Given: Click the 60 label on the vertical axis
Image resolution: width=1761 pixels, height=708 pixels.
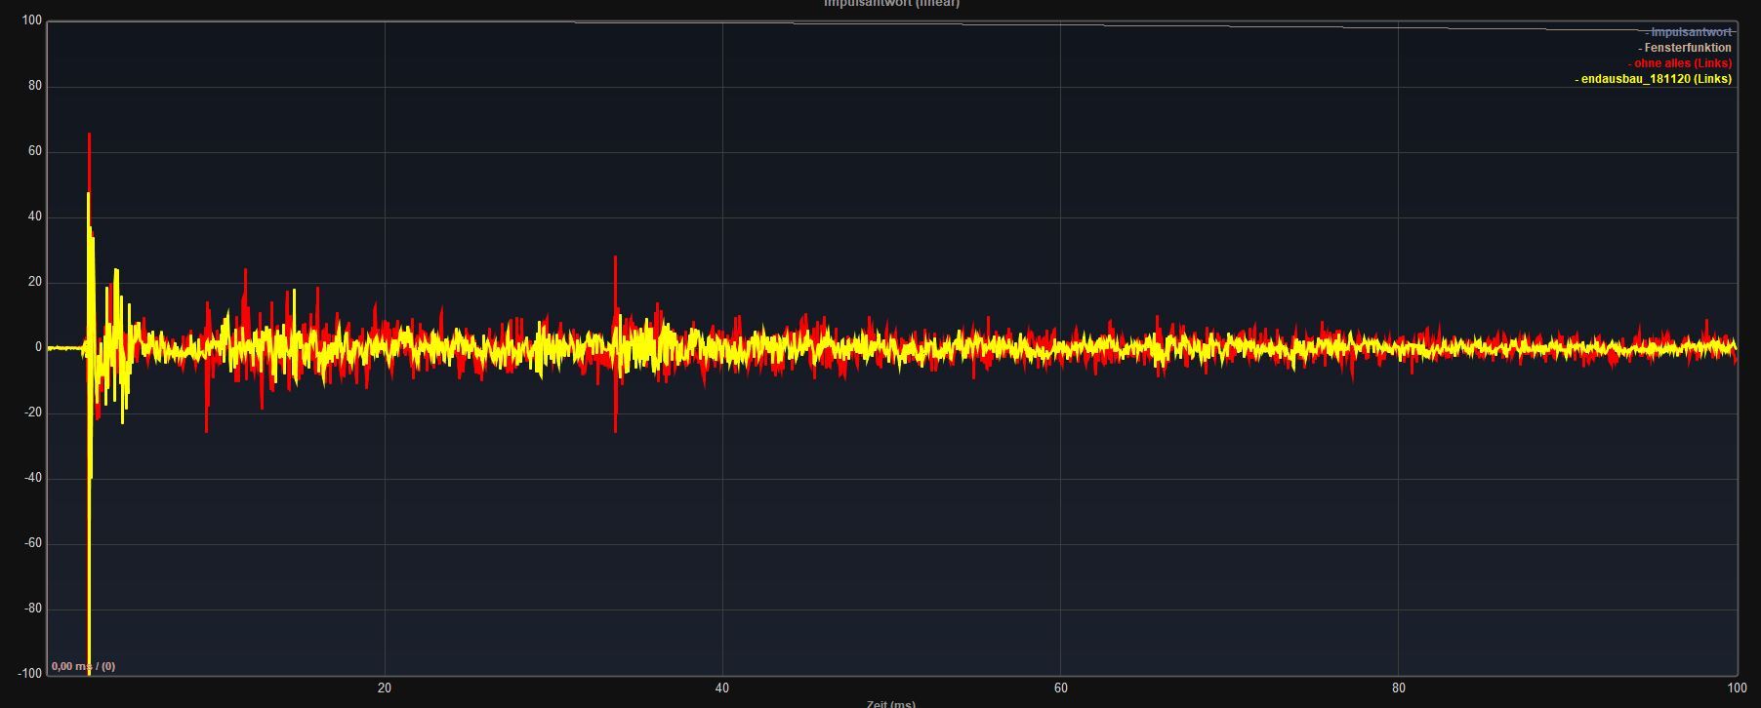Looking at the screenshot, I should [x=34, y=151].
